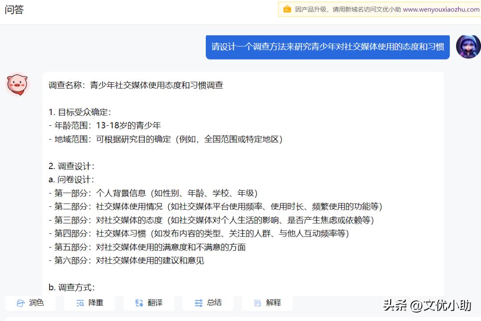Click the '1. 目标受众确定' heading
Screen dimensions: 481x321
[80, 112]
